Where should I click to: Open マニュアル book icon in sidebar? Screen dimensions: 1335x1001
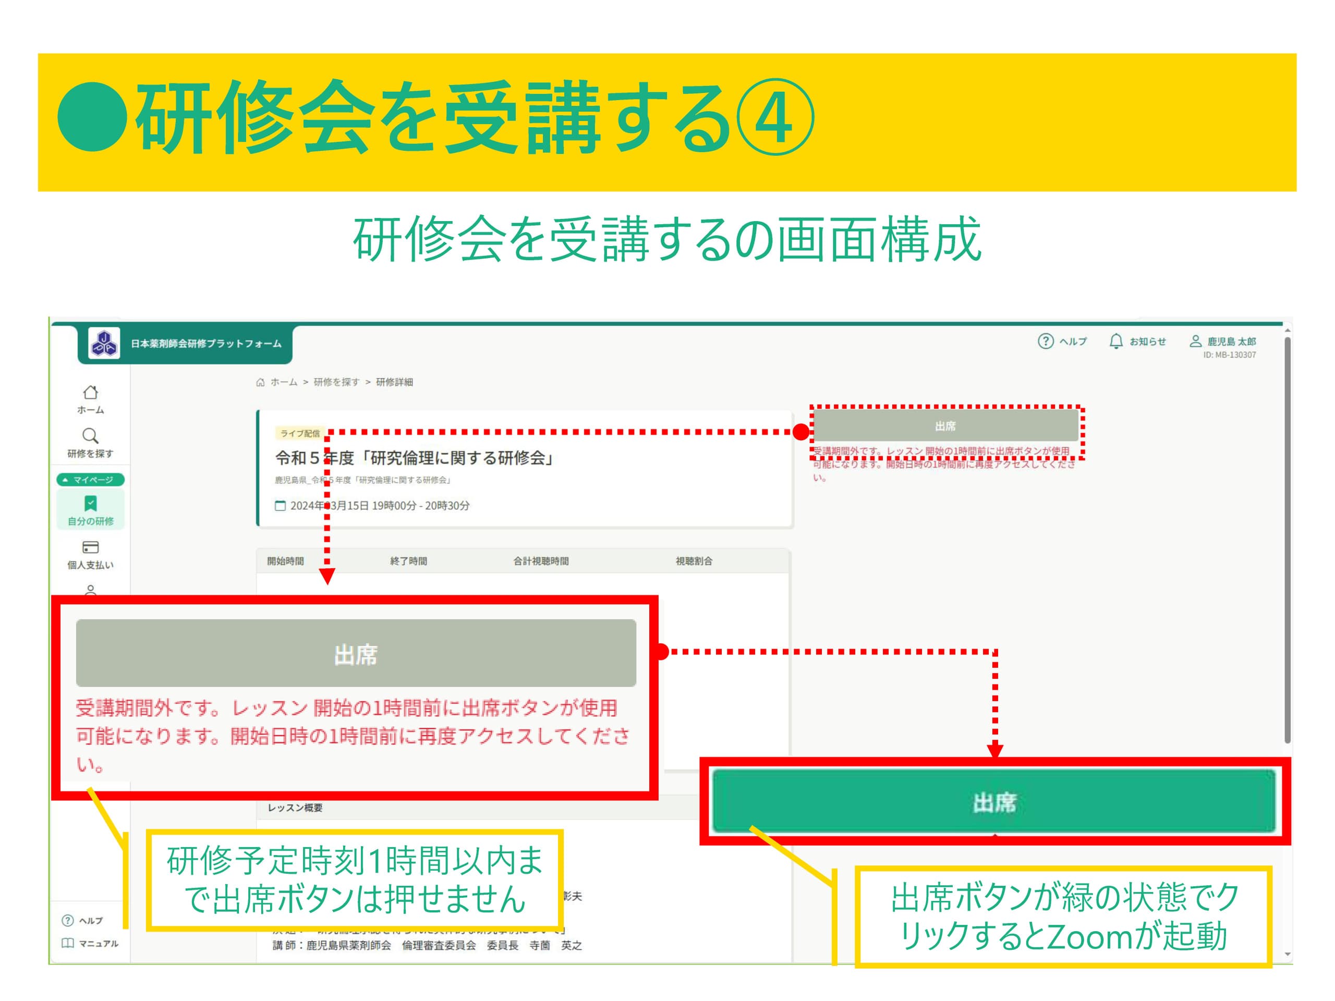coord(68,943)
